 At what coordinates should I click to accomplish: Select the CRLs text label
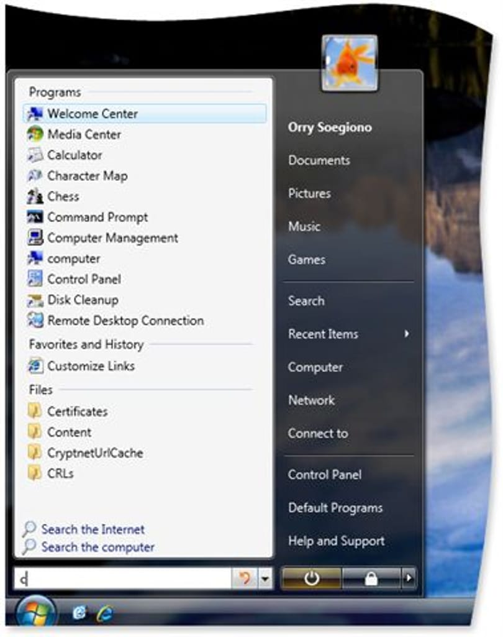click(60, 474)
